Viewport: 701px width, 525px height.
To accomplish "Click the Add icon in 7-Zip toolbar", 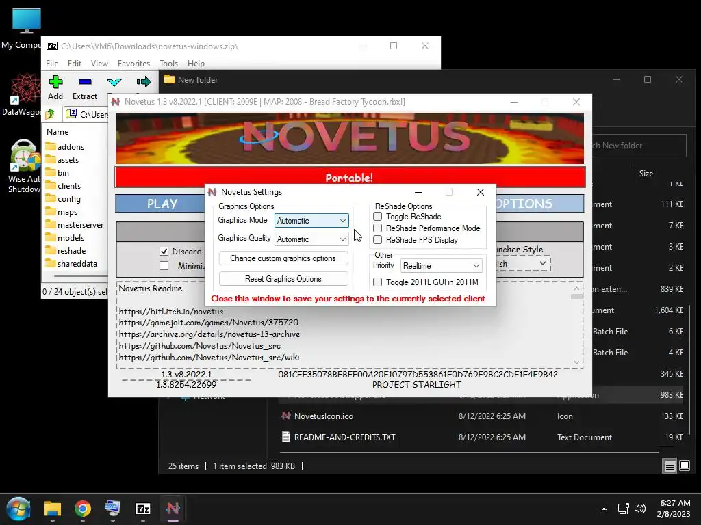I will [55, 82].
